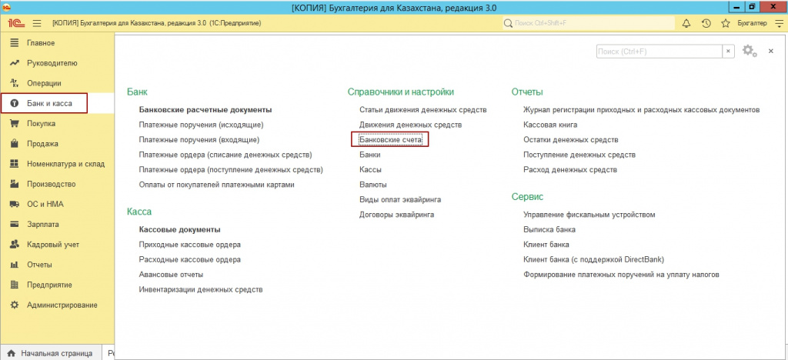Open Приходные кассовые ордера
Screen dimensions: 788x360
[190, 245]
